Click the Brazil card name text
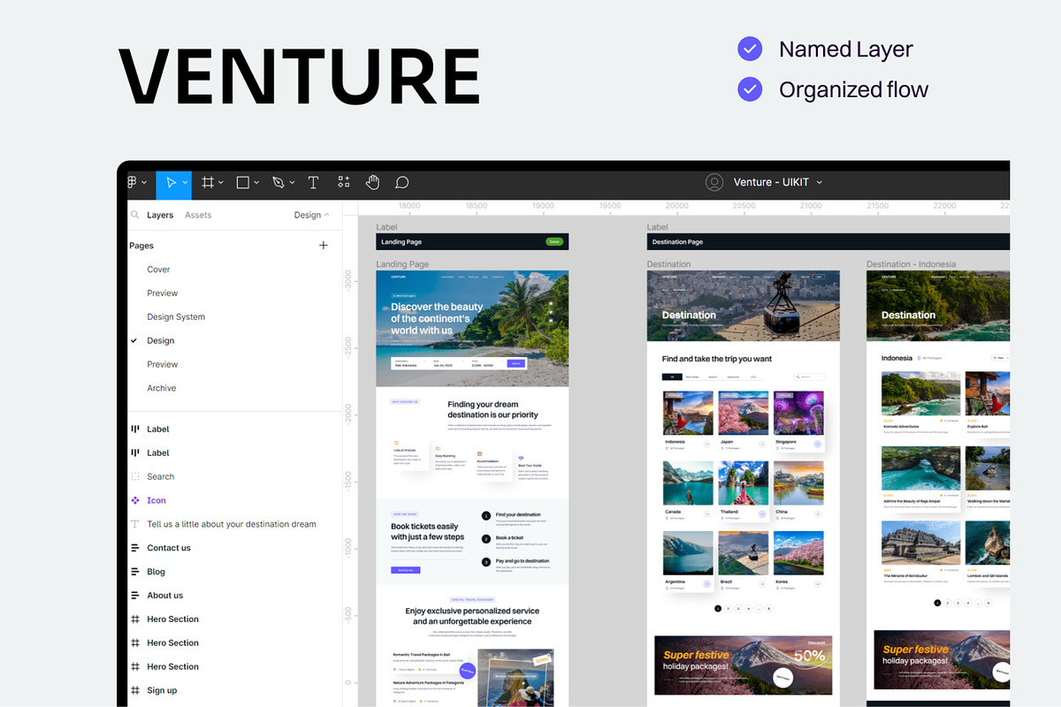This screenshot has height=707, width=1061. [x=727, y=582]
